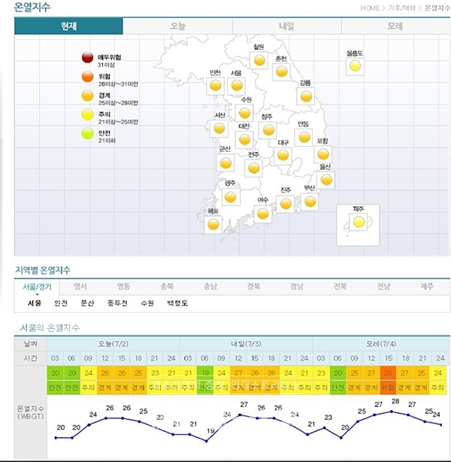Screen dimensions: 451x462
Task: Open the 기후/재해 breadcrumb link
Action: point(400,8)
